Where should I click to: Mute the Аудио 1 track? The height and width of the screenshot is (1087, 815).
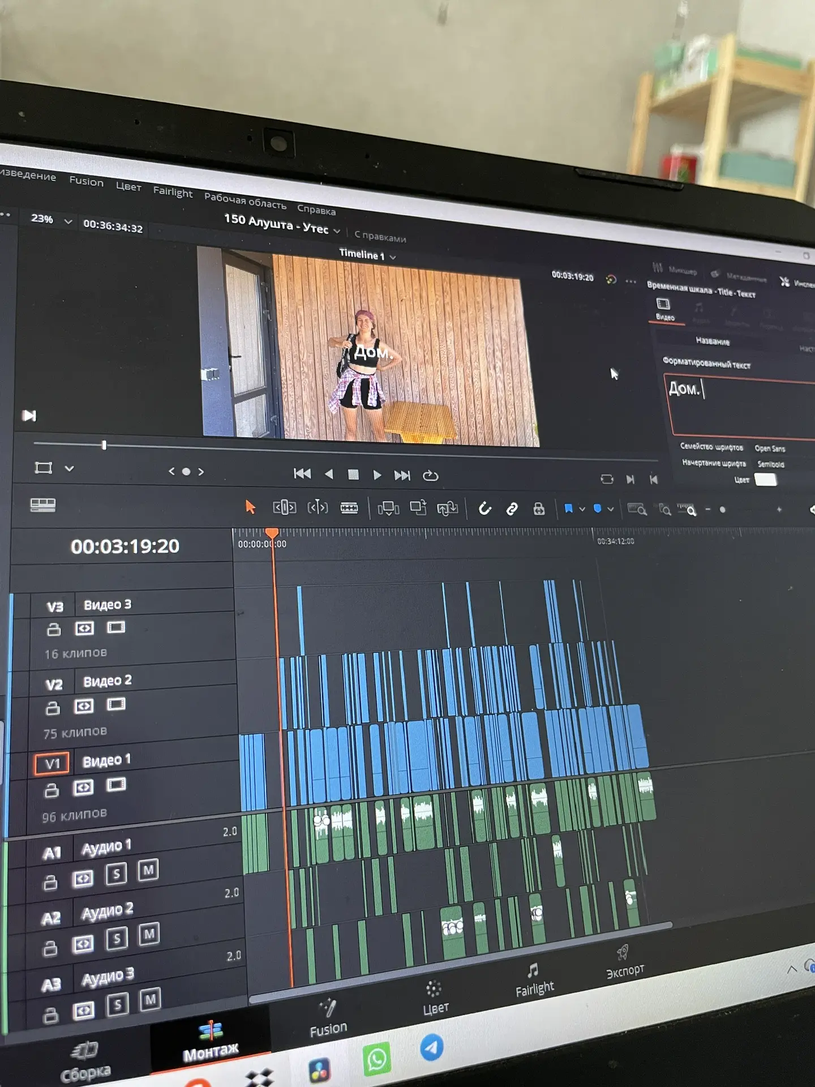pyautogui.click(x=148, y=870)
